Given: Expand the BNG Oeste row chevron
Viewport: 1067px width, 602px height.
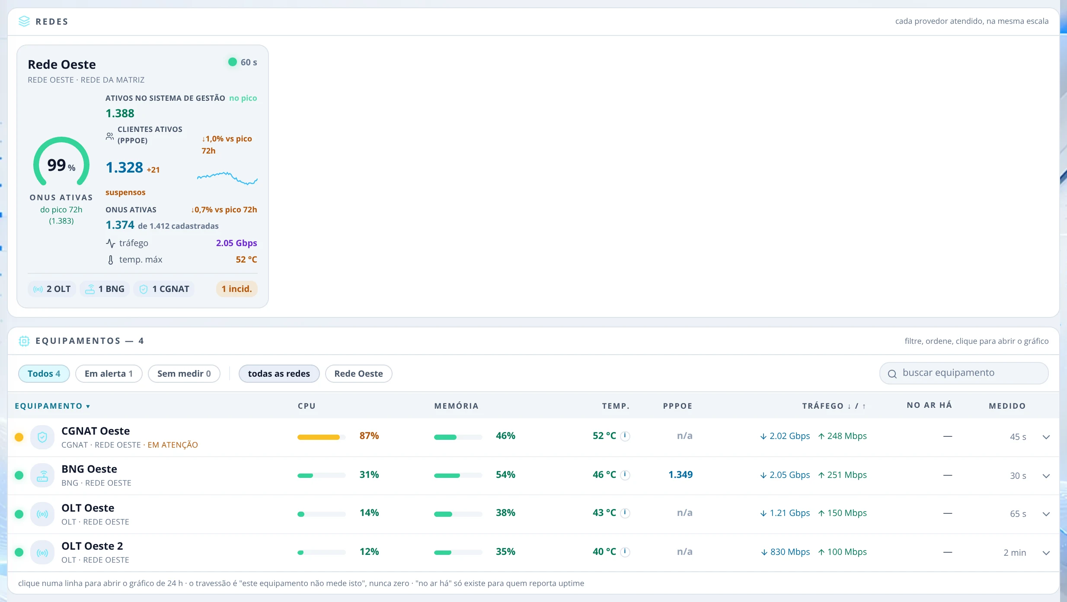Looking at the screenshot, I should (1046, 476).
